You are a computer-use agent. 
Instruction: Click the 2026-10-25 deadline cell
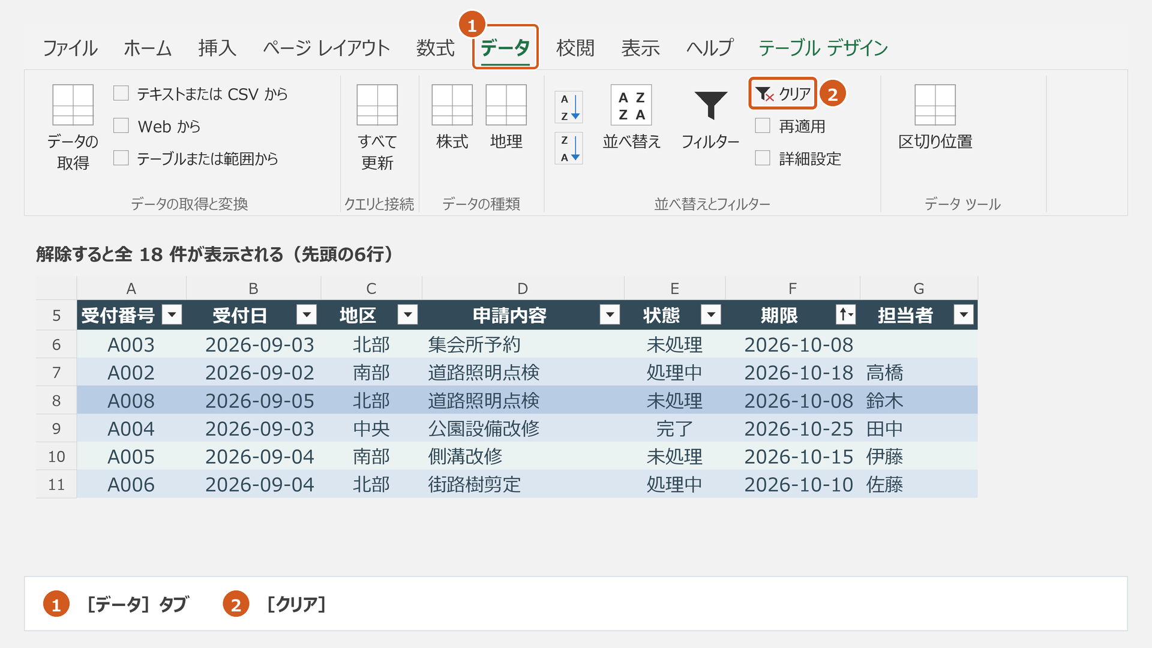[793, 429]
